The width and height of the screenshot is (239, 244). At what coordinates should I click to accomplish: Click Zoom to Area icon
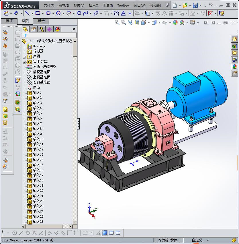(x=124, y=23)
